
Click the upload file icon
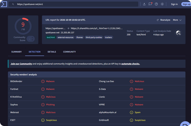pyautogui.click(x=144, y=4)
